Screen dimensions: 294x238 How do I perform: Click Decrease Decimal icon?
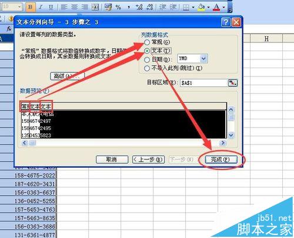tap(150, 7)
